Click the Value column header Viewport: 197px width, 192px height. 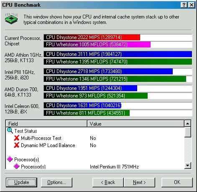tap(136, 124)
